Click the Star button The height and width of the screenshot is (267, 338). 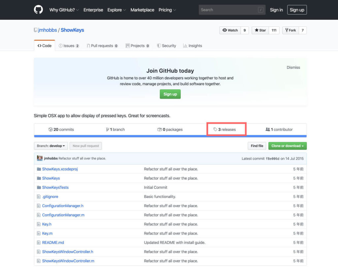[260, 30]
